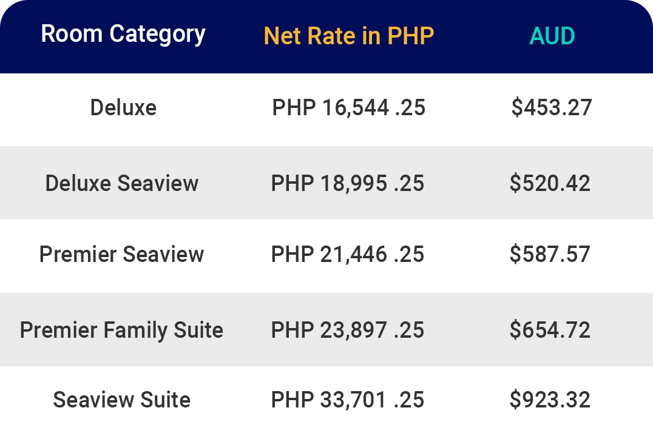Click the AUD column header
This screenshot has height=439, width=653.
[x=552, y=36]
